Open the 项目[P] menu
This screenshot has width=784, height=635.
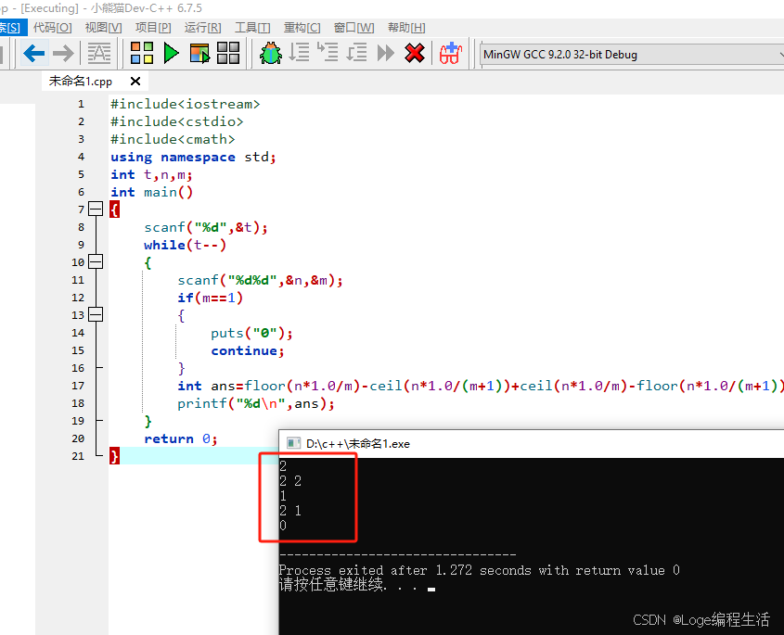click(x=153, y=28)
